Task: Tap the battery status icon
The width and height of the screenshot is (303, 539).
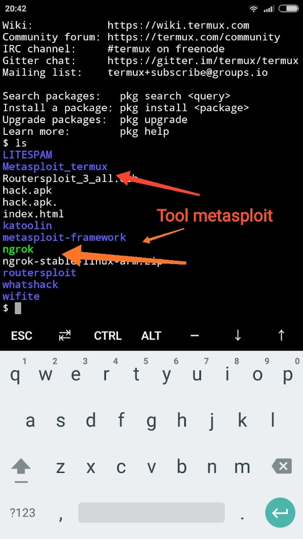Action: click(288, 9)
